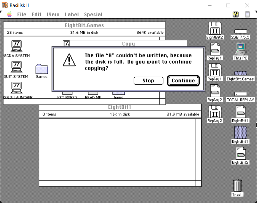Select the 2GB 7.5.5 hard disk icon
The width and height of the screenshot is (257, 203).
click(x=240, y=31)
